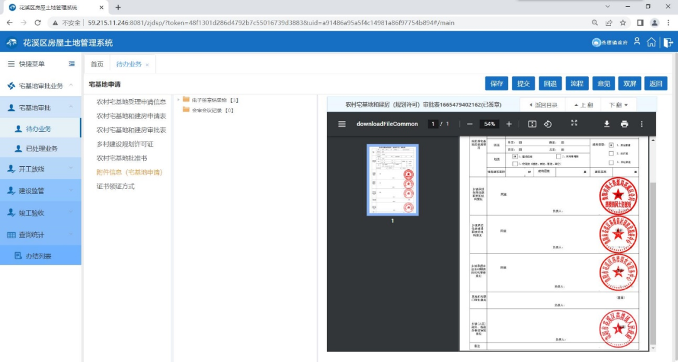Click the logout icon in header
This screenshot has height=362, width=678.
coord(667,42)
